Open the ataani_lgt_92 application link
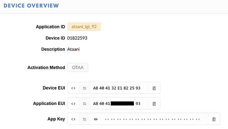Screen dimensions: 228x129 pos(84,27)
